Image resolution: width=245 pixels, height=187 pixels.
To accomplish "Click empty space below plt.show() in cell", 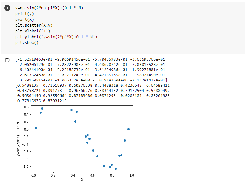I will pyautogui.click(x=122, y=50).
